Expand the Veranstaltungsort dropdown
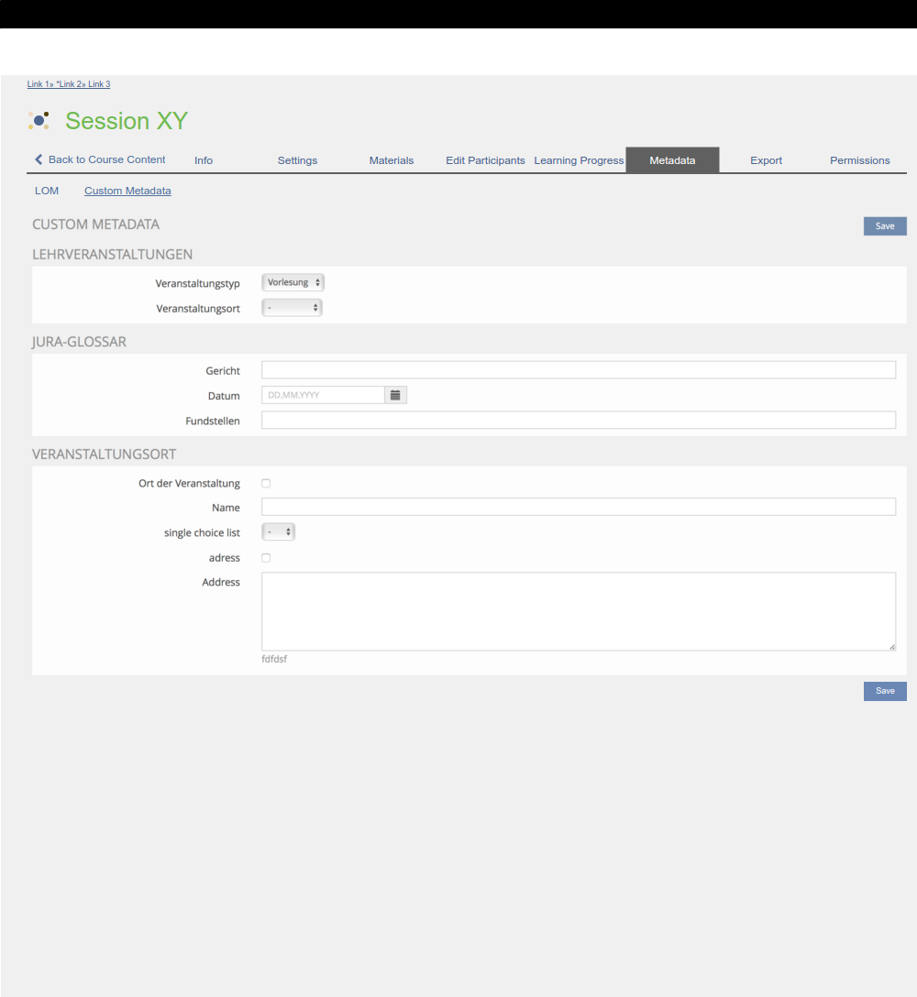The width and height of the screenshot is (917, 997). 292,308
